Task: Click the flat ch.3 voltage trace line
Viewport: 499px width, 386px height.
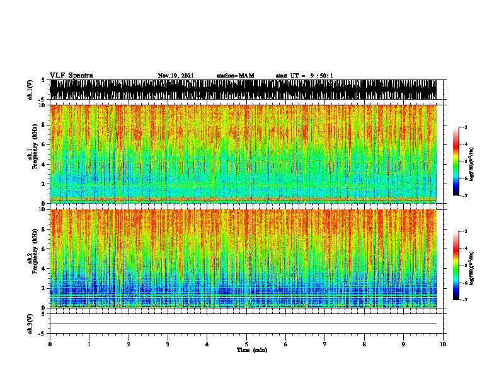Action: click(x=243, y=324)
